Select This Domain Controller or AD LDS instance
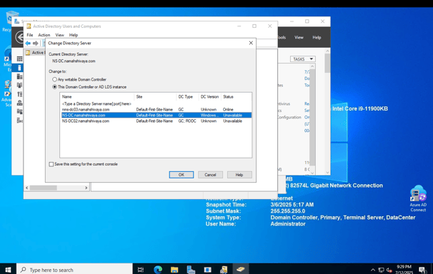 tap(55, 87)
